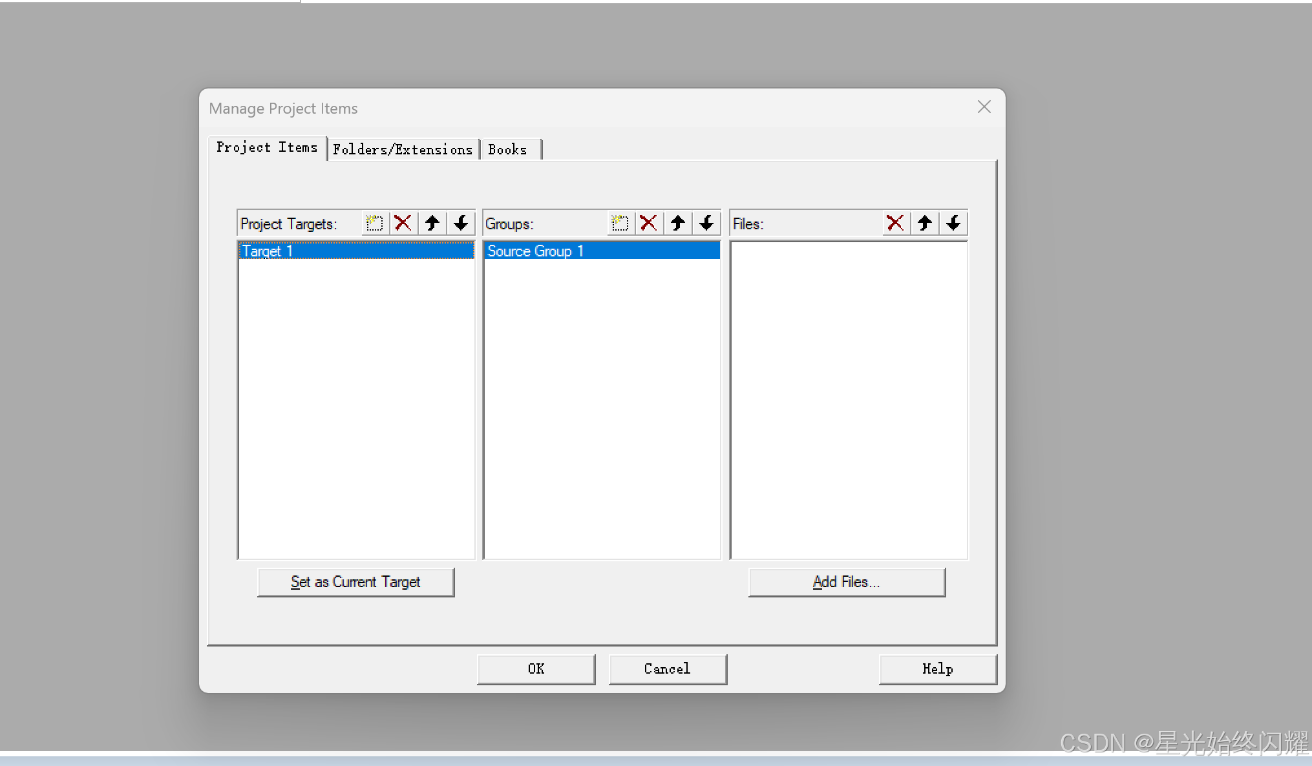1312x766 pixels.
Task: Delete selected file in Files
Action: (895, 223)
